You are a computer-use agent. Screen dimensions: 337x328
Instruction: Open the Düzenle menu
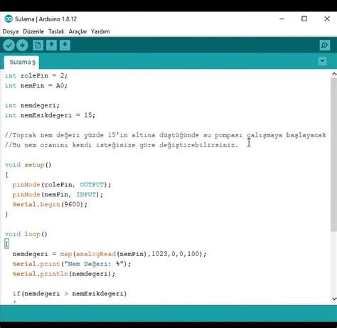pyautogui.click(x=33, y=31)
